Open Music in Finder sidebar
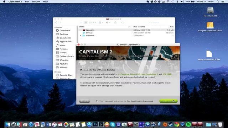 (x=62, y=45)
